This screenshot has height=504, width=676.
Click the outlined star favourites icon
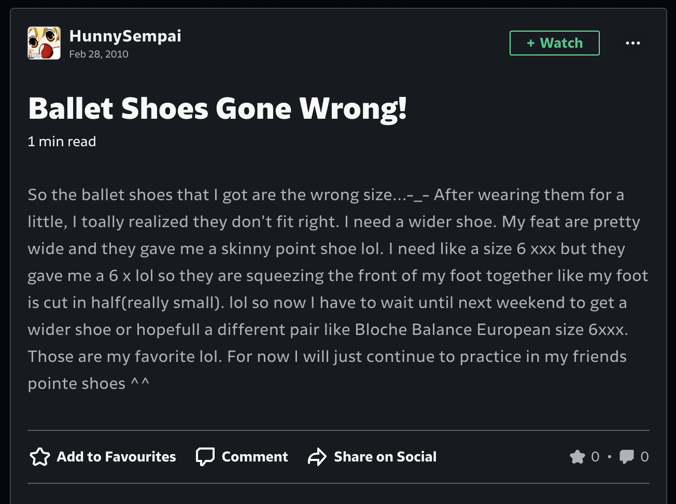pos(40,457)
